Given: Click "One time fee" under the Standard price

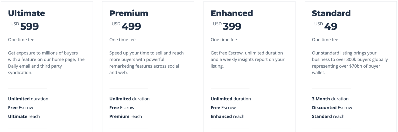Looking at the screenshot, I should 325,40.
